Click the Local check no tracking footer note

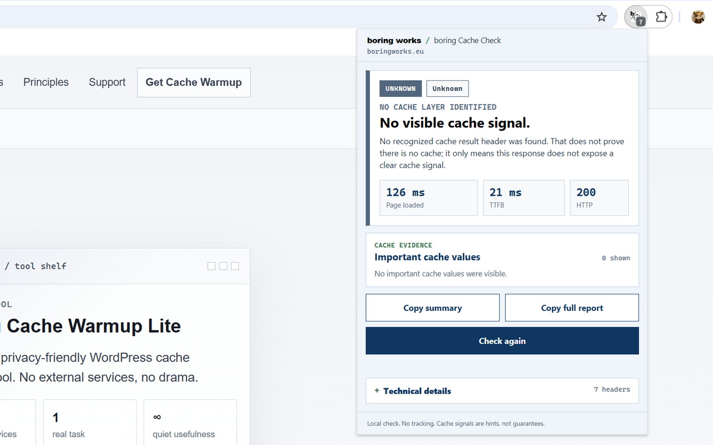click(x=456, y=423)
